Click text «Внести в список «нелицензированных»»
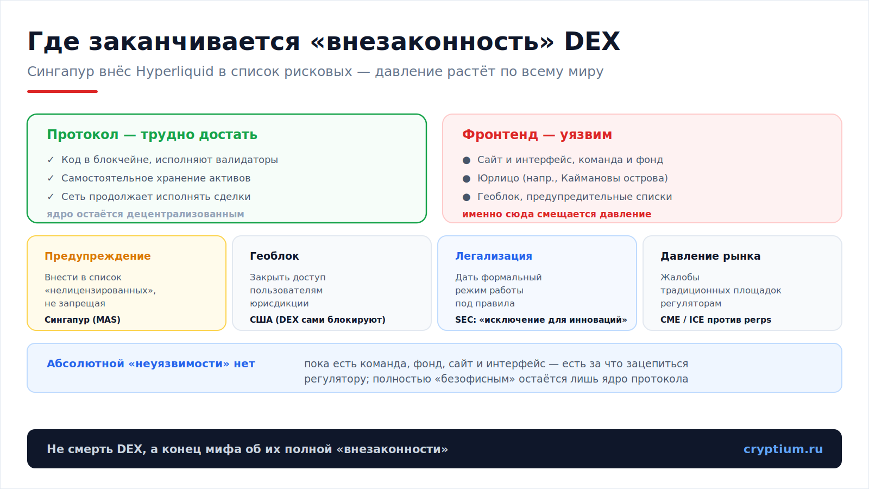 click(100, 284)
